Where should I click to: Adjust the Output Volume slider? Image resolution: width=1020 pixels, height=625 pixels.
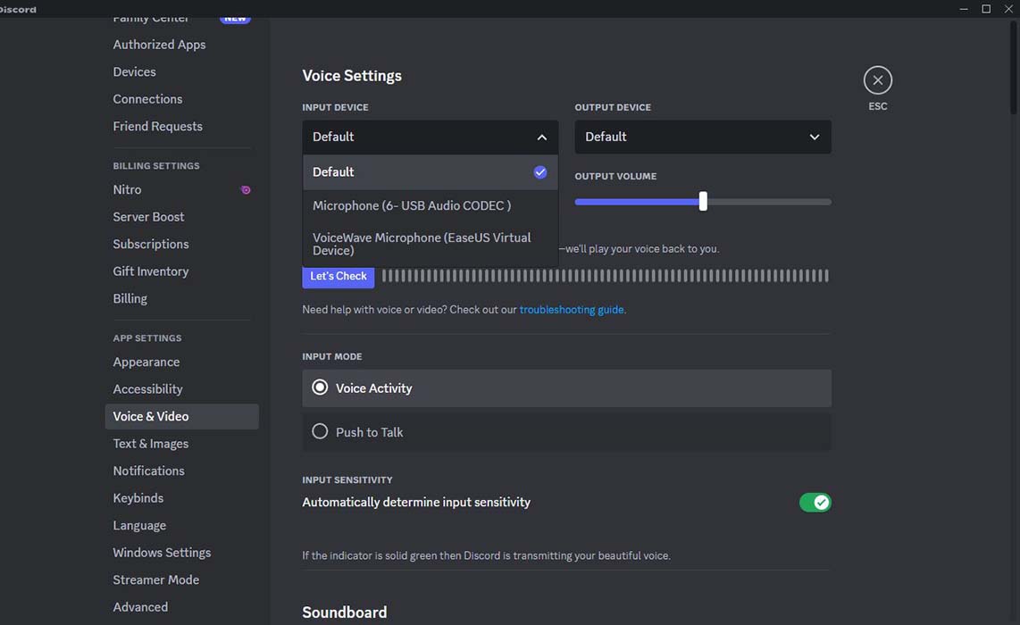(702, 201)
